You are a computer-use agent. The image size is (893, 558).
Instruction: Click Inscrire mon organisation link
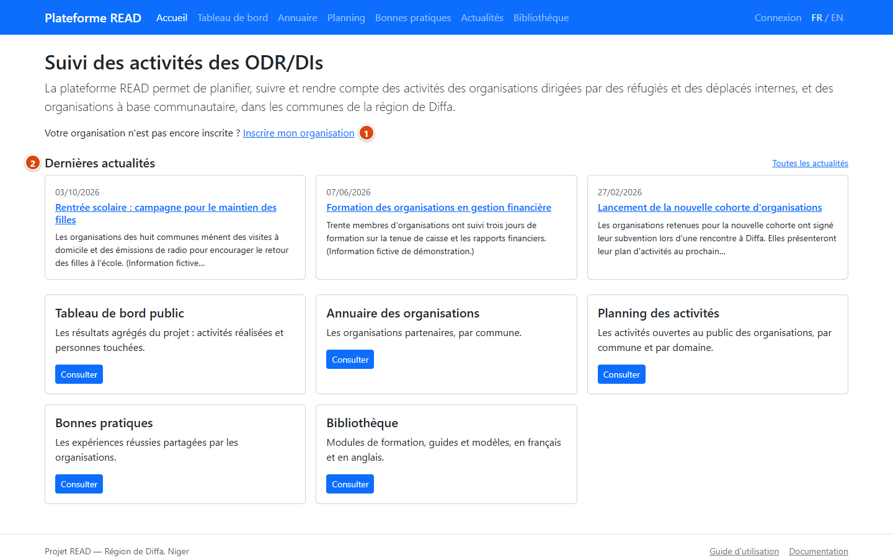coord(299,133)
